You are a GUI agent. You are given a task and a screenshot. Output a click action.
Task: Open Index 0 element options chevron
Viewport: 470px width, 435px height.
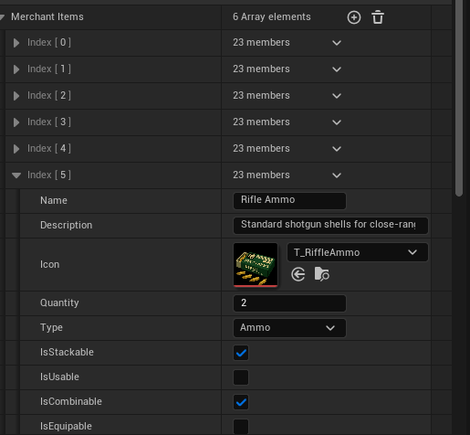(337, 43)
